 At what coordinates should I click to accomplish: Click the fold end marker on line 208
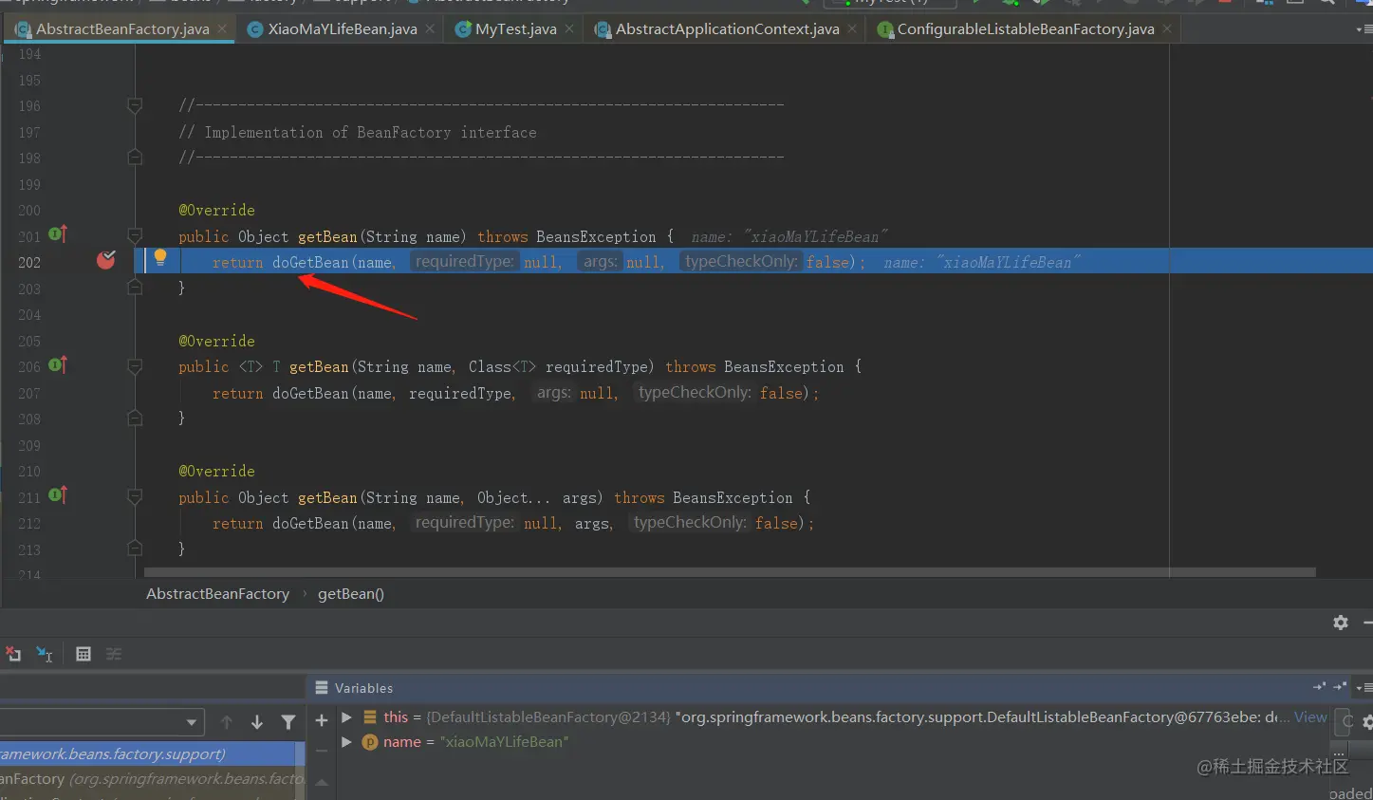[135, 418]
